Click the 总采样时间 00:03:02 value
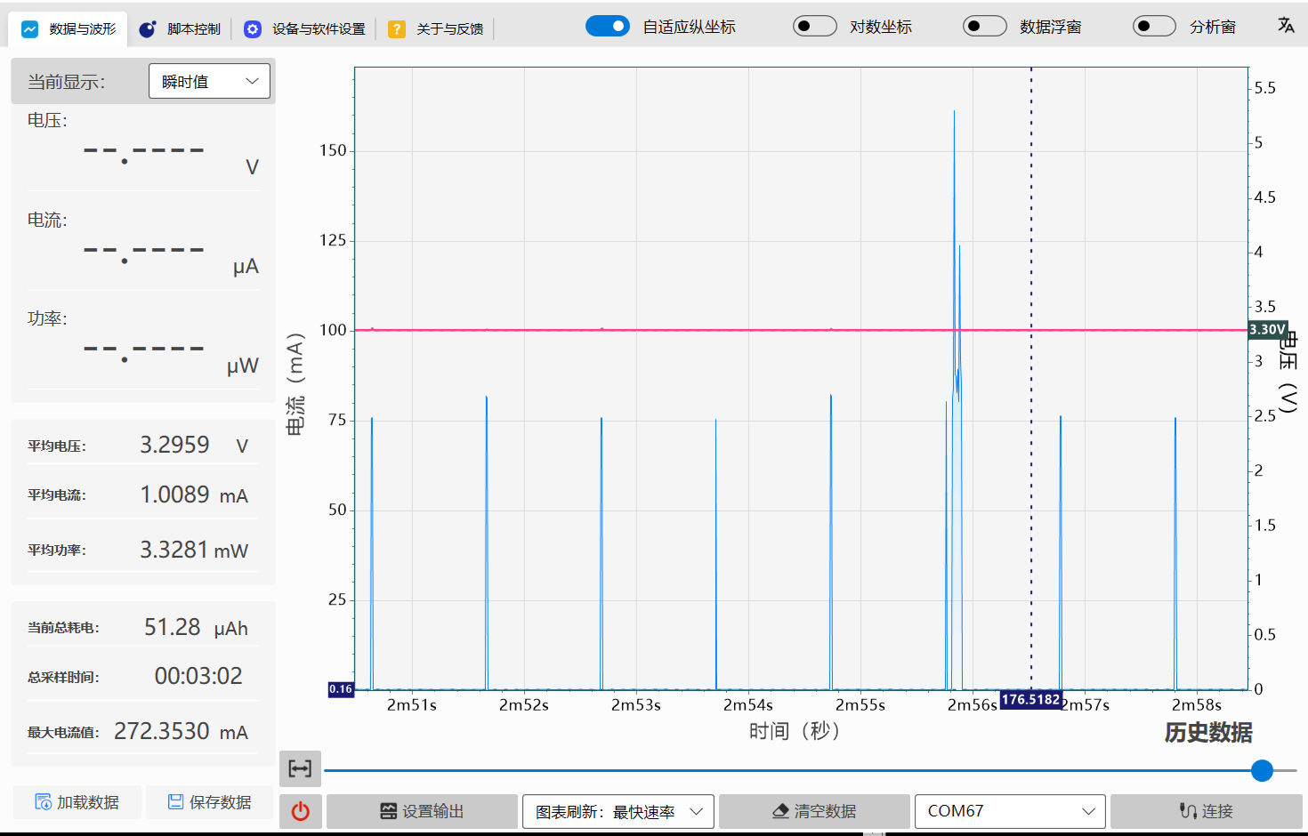Viewport: 1308px width, 836px height. pos(198,676)
